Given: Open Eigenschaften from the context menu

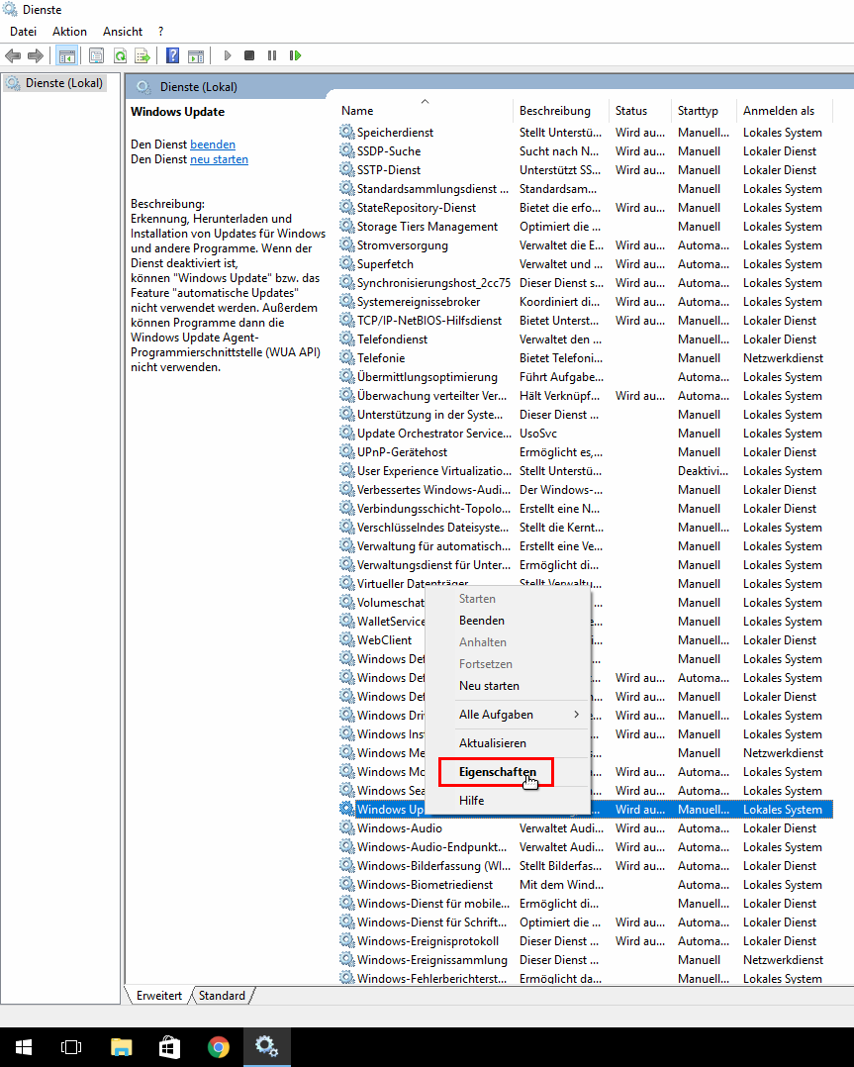Looking at the screenshot, I should pos(507,772).
